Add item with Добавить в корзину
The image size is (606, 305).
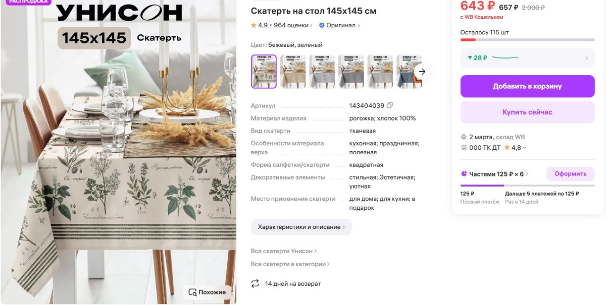(527, 86)
